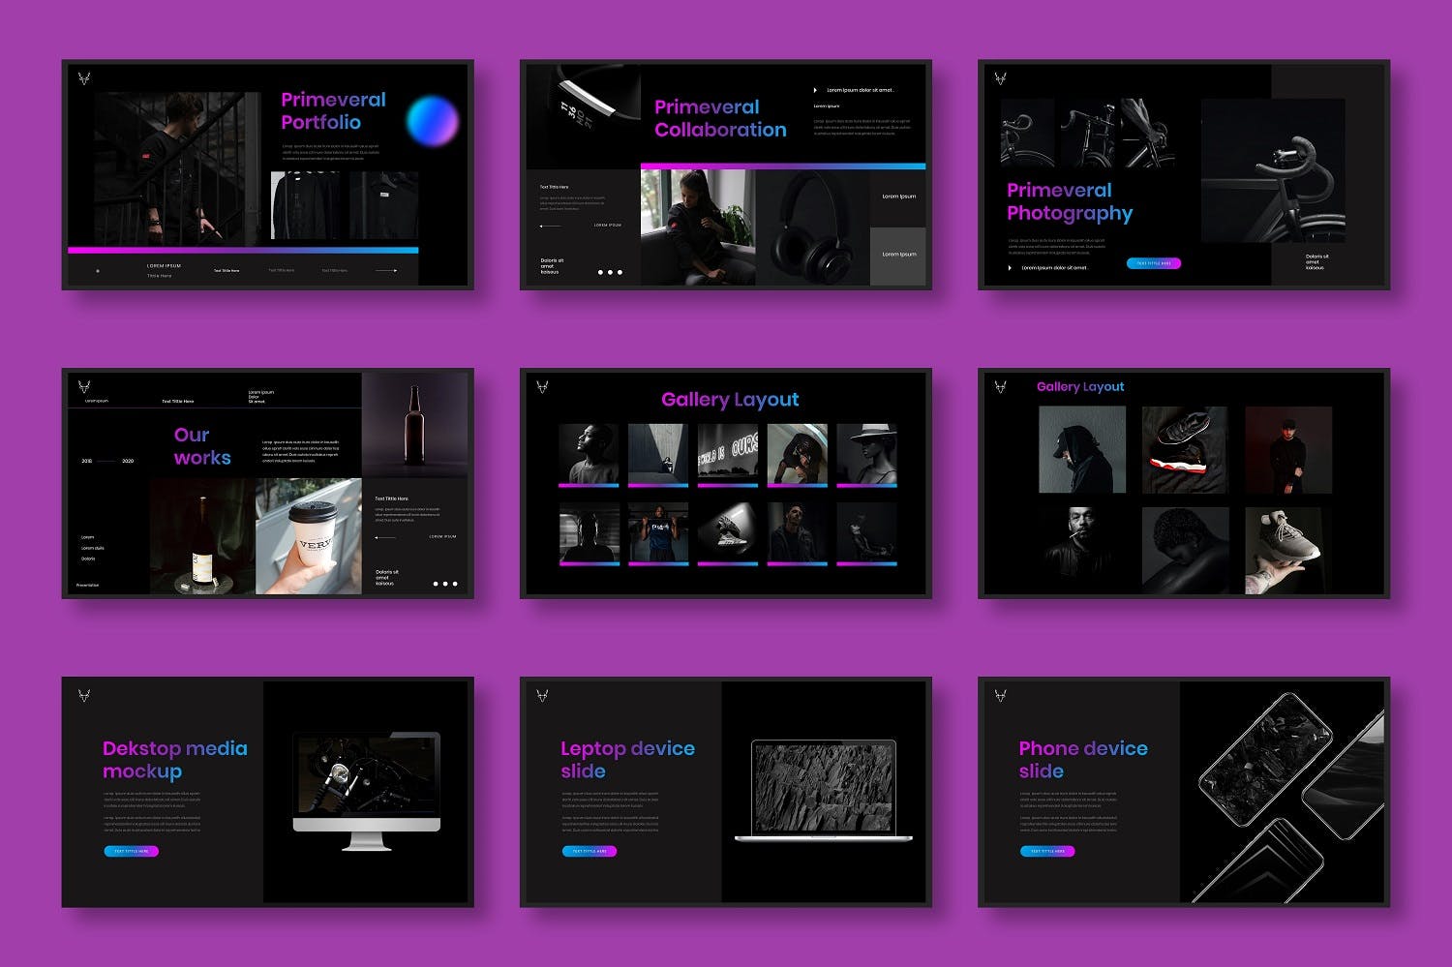Click the deer logo on Primeveral Portfolio slide
This screenshot has width=1452, height=967.
click(x=84, y=78)
